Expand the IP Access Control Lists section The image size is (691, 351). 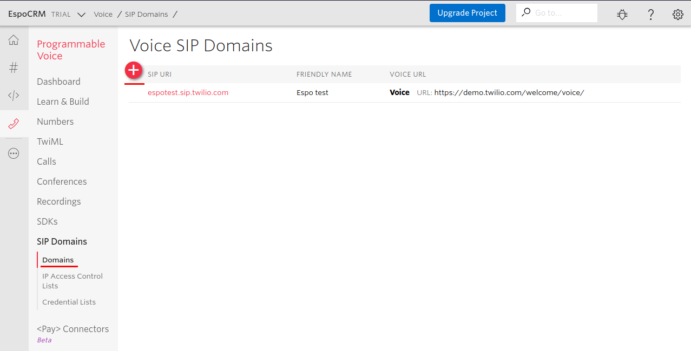coord(72,281)
